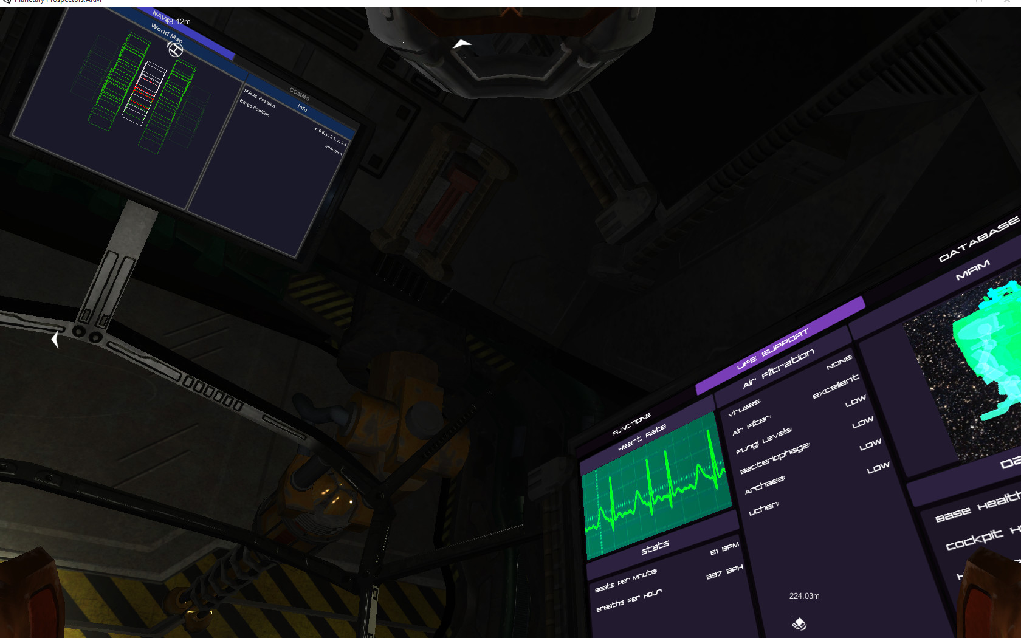Viewport: 1021px width, 638px height.
Task: Click the eraser icon below the distance readout
Action: tap(798, 623)
